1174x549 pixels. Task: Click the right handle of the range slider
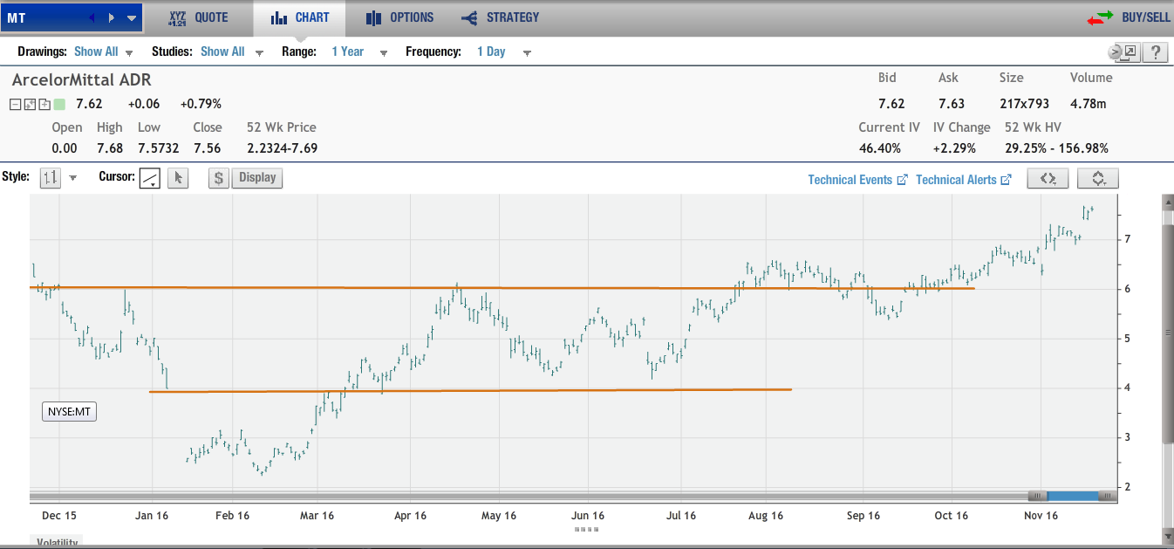click(1107, 496)
